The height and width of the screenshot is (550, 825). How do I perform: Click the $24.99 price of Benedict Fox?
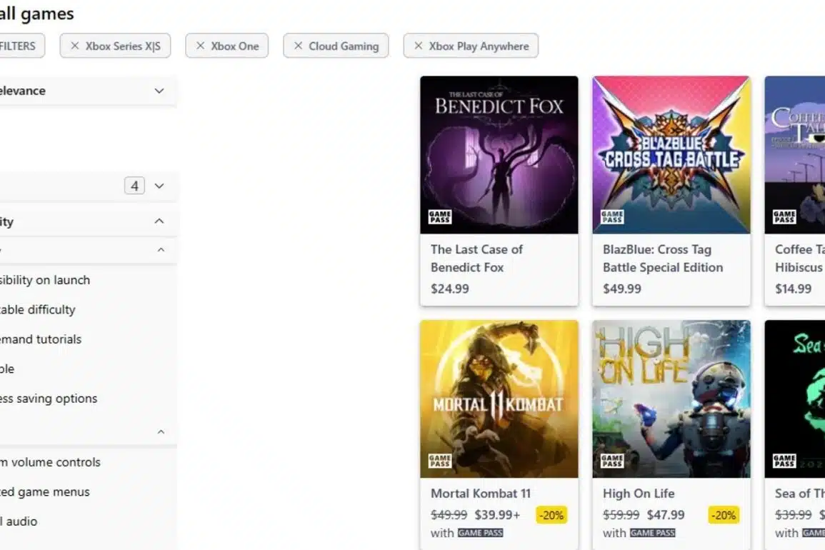pos(450,289)
